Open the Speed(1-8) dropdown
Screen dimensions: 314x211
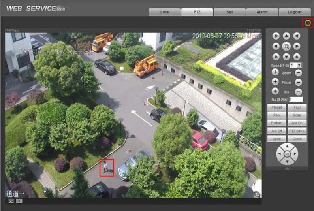(x=299, y=64)
